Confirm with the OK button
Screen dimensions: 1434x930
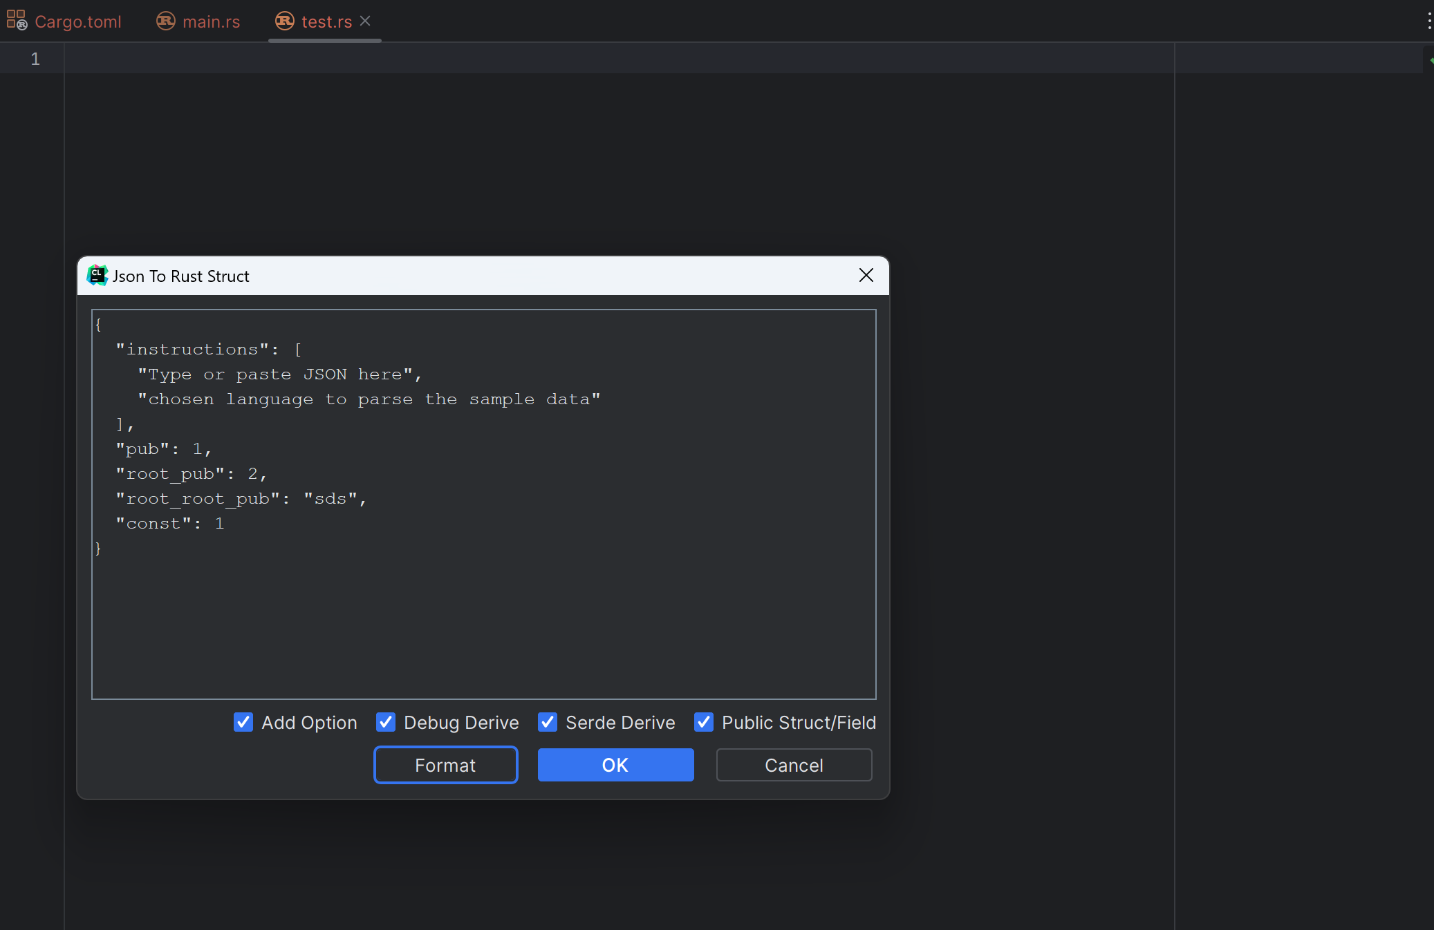coord(615,765)
